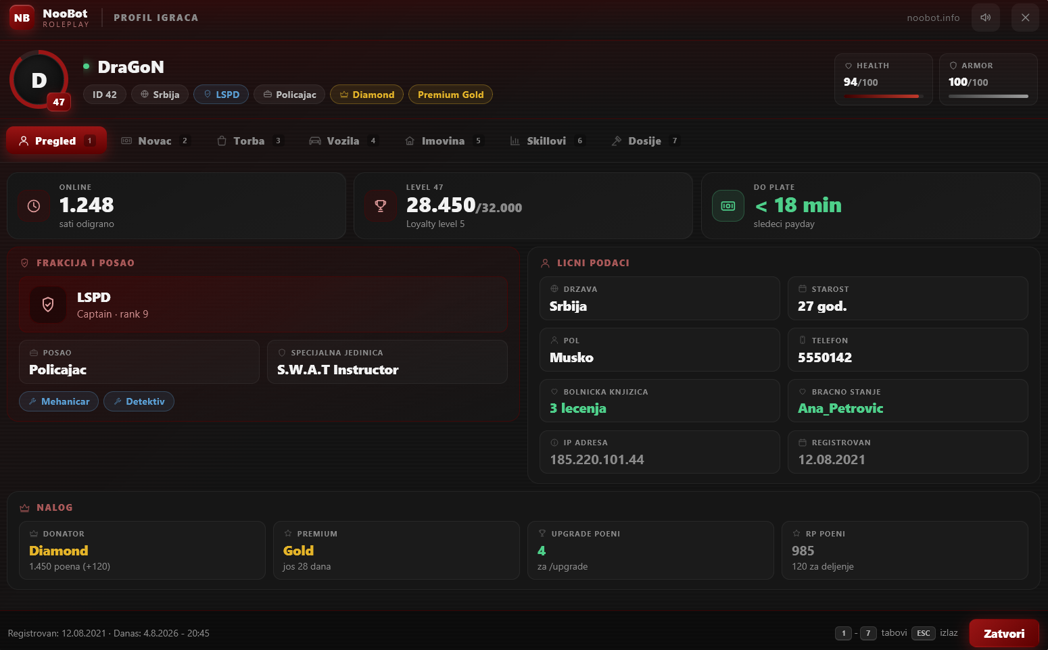This screenshot has width=1048, height=650.
Task: Open the Pregled tab
Action: pos(56,141)
